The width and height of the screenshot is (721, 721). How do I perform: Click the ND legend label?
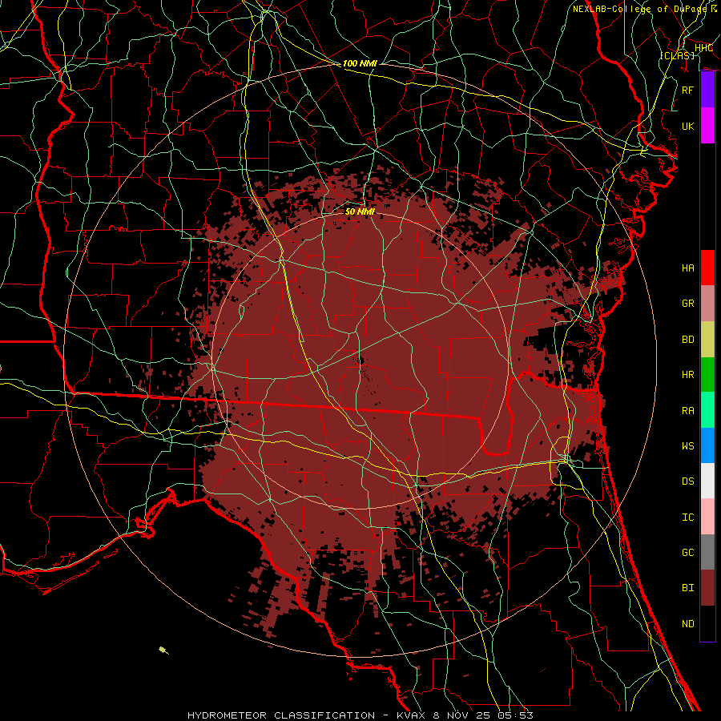tap(687, 623)
